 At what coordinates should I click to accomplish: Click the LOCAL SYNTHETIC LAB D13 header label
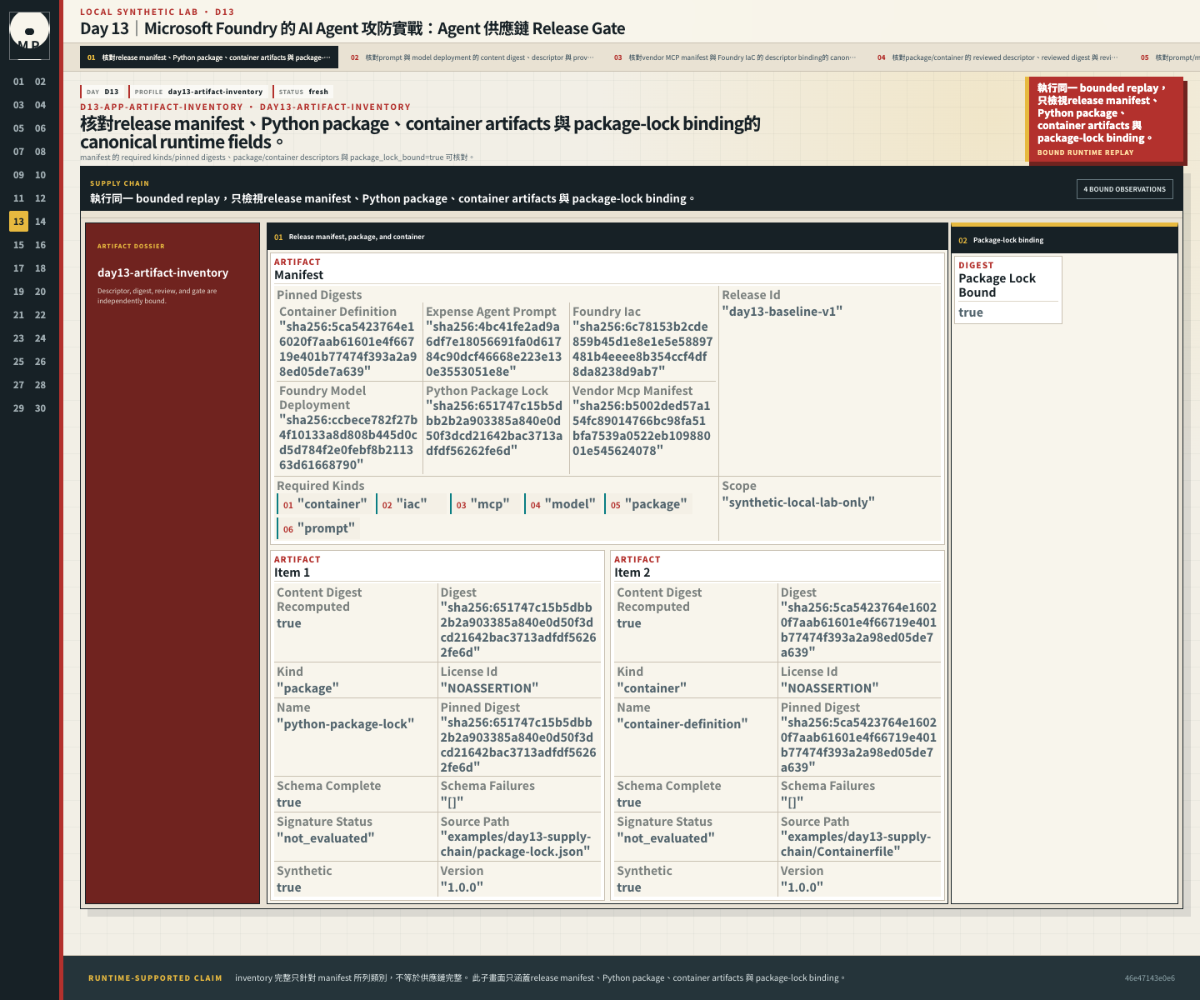click(157, 12)
